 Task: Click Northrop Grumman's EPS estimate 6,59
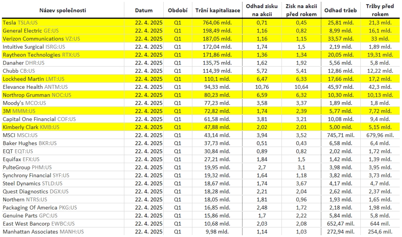pos(262,95)
